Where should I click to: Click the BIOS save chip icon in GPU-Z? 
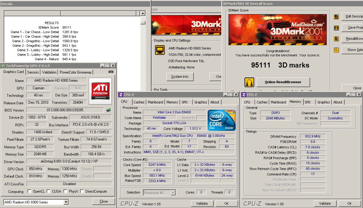coord(109,110)
